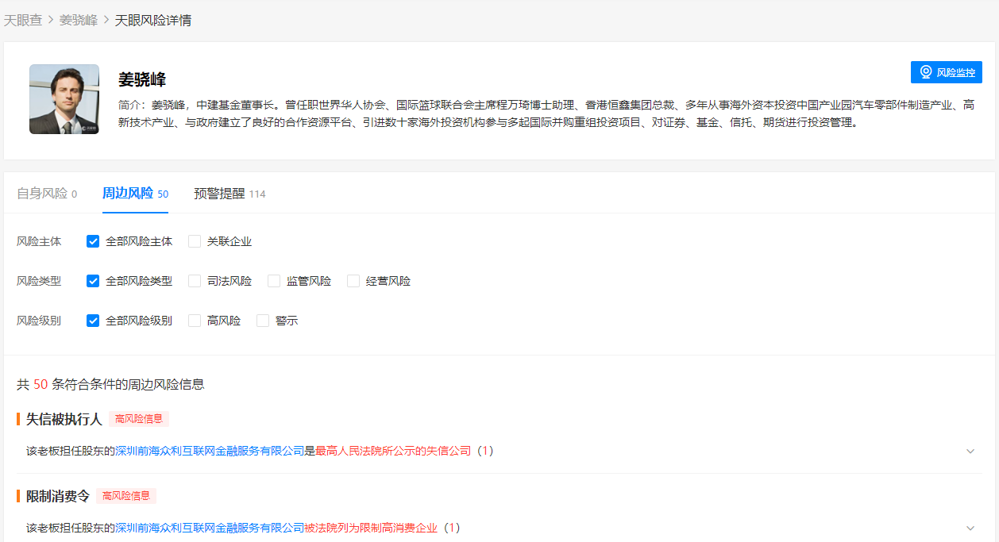Expand the 失信被执行人 risk row

click(x=970, y=451)
